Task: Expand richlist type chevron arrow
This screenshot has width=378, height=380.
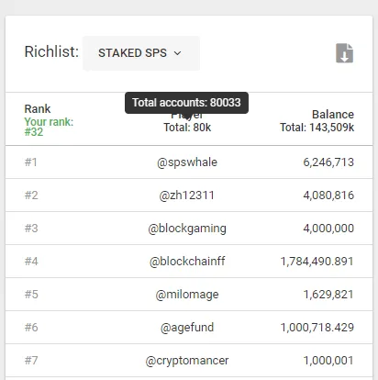Action: 177,53
